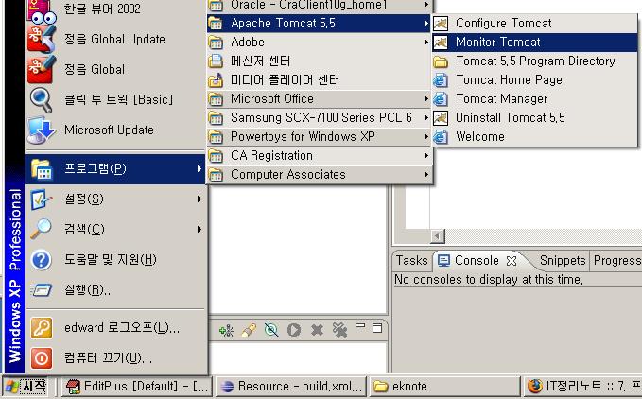Open Microsoft Update from Start menu
Screen dimensions: 642x399
115,130
